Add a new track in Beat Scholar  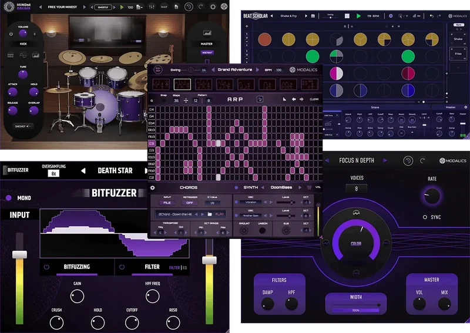[x=247, y=26]
